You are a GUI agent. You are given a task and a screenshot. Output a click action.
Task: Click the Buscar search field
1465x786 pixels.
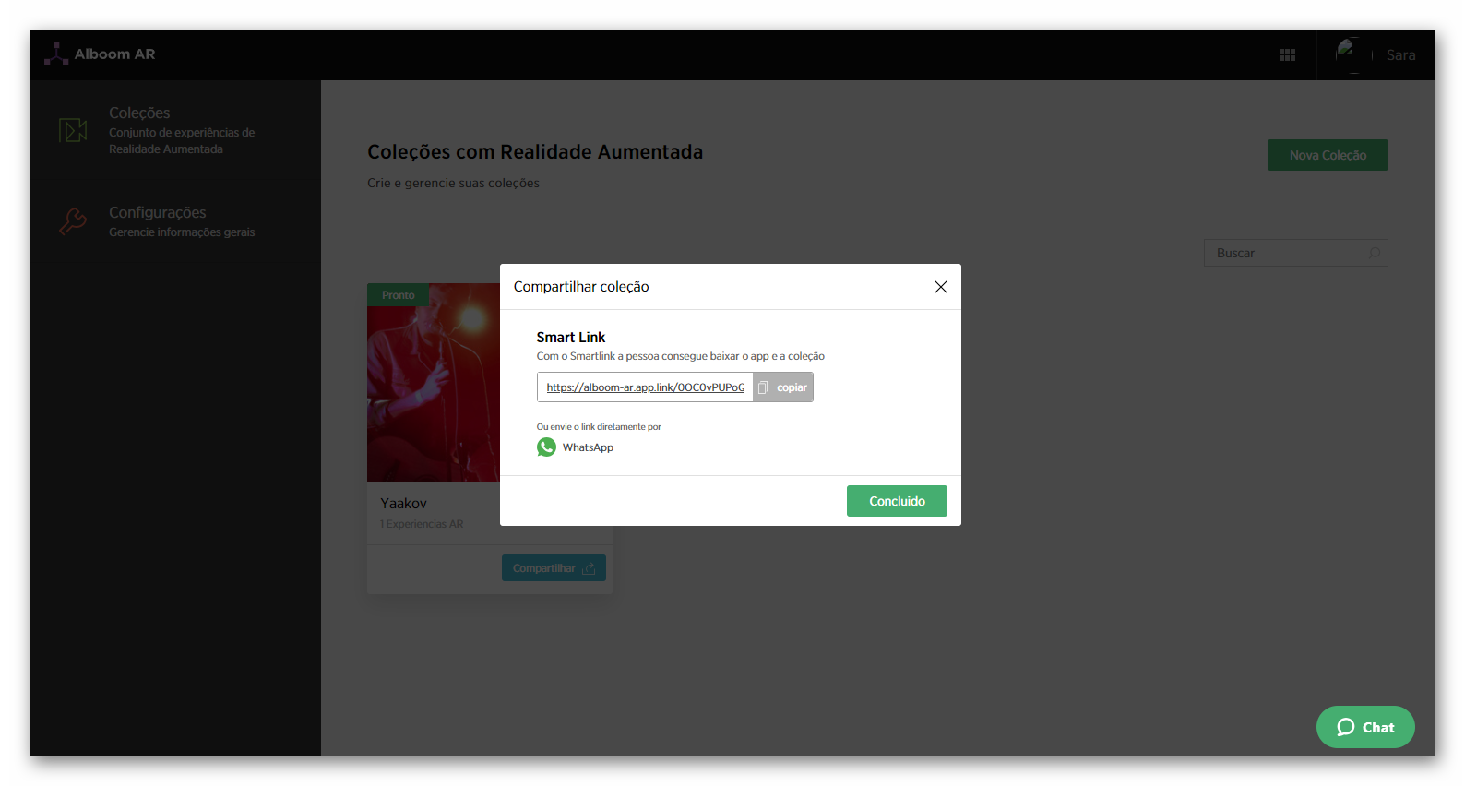1295,253
